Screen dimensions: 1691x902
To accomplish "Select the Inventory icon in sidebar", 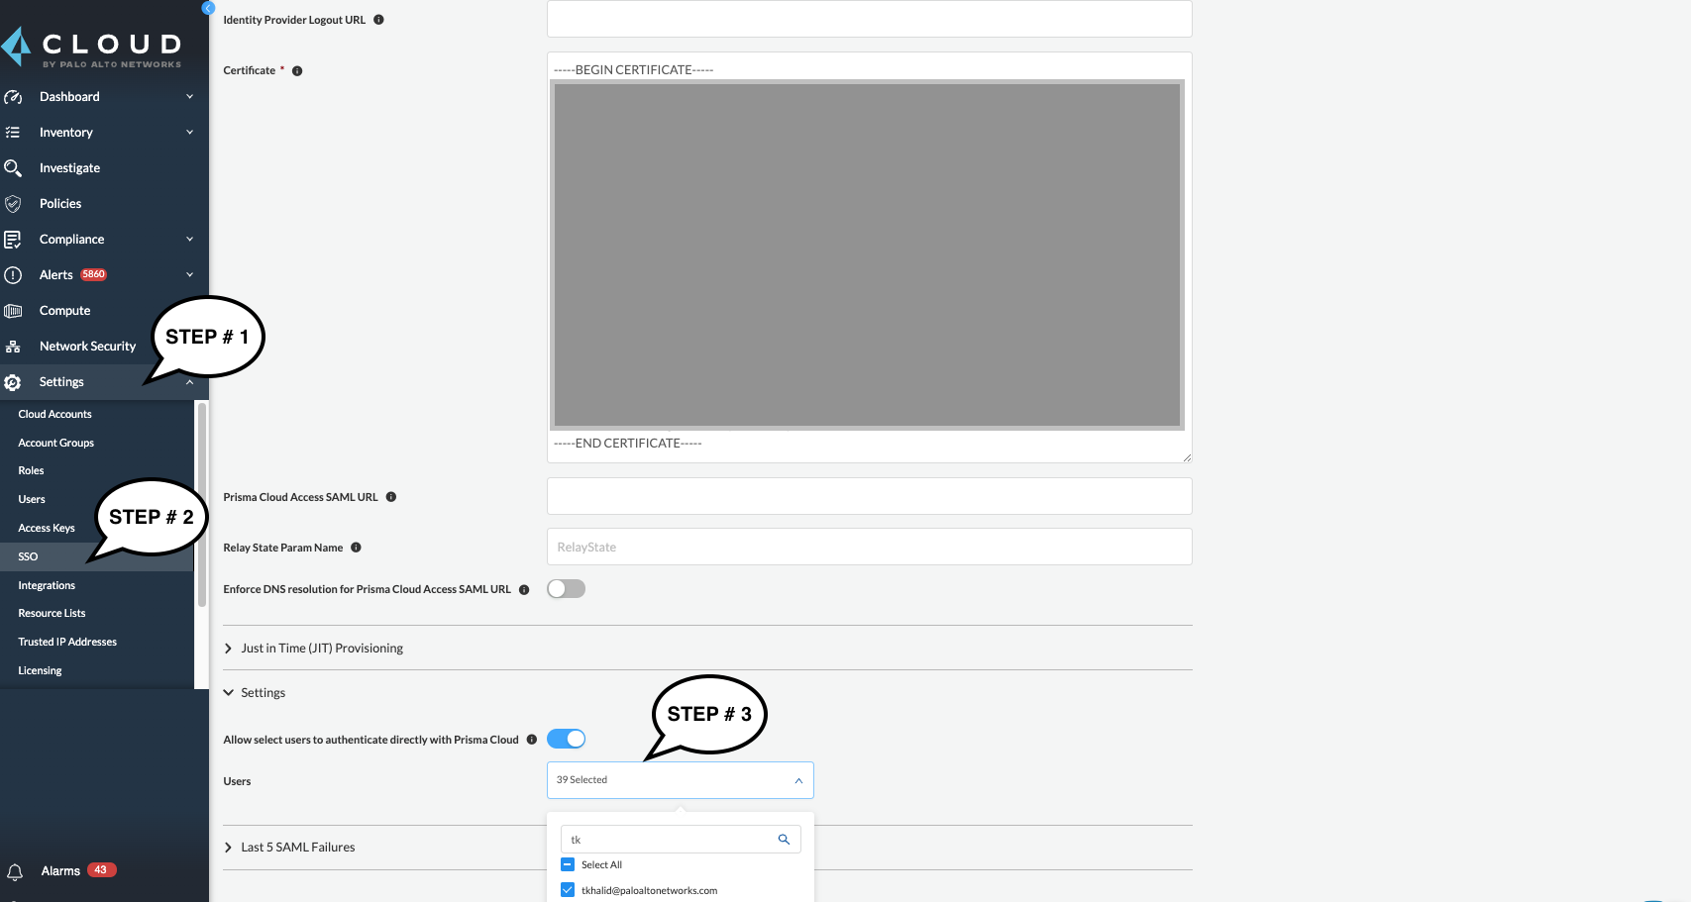I will (x=13, y=132).
